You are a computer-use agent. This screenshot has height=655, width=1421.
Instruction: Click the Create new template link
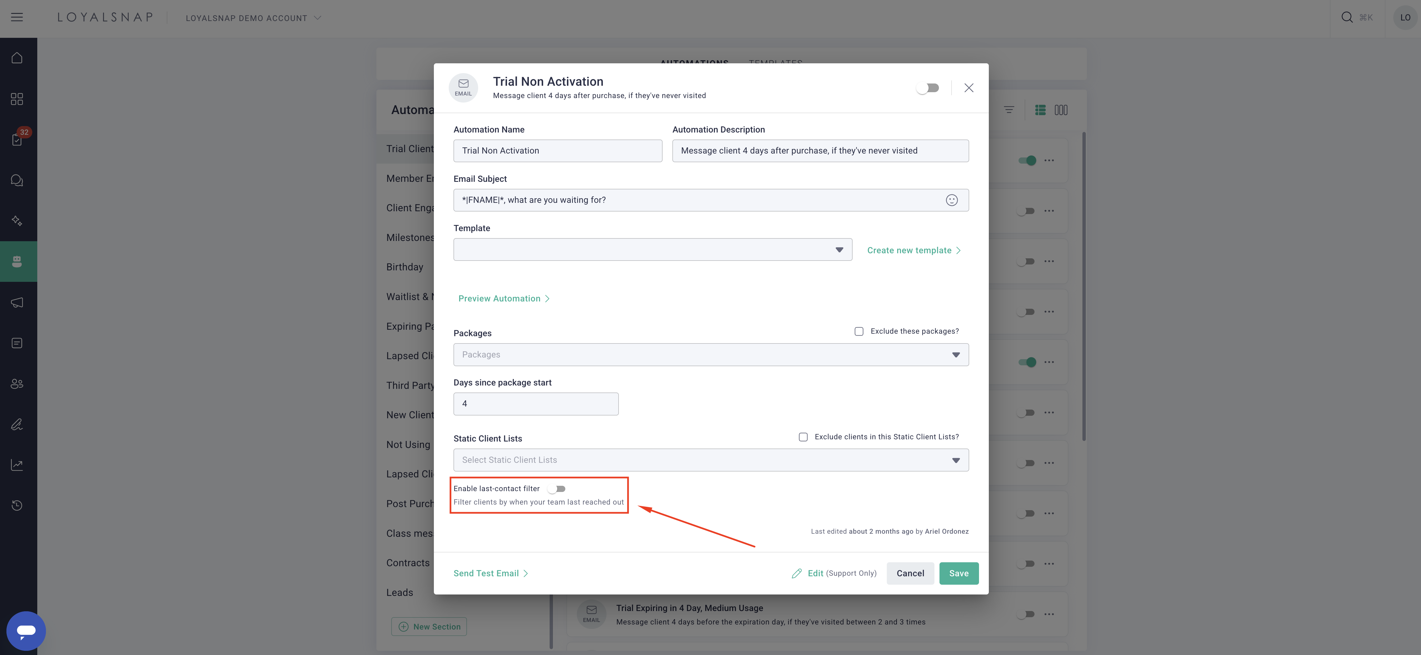(x=914, y=250)
